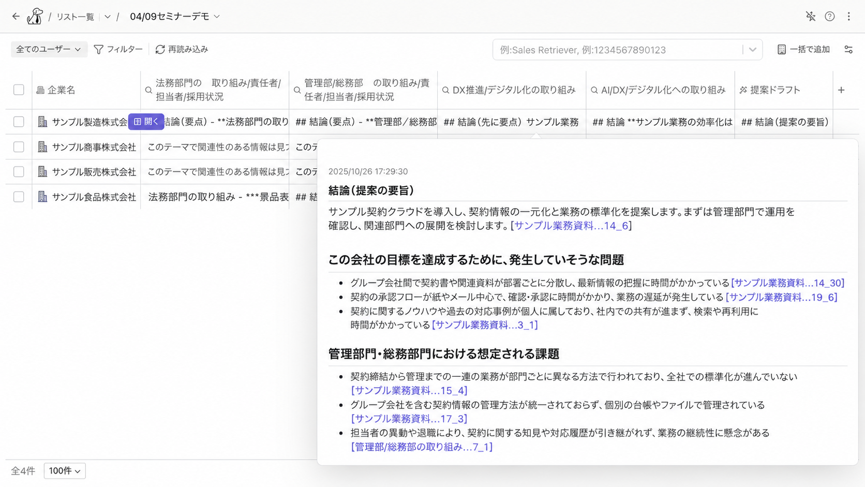Add a new column with plus icon
The width and height of the screenshot is (865, 487).
[x=841, y=90]
